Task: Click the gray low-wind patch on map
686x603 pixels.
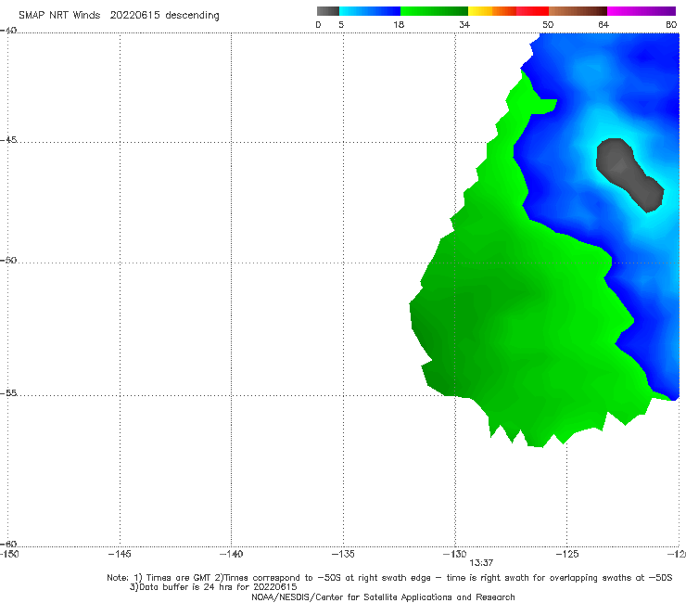Action: (629, 173)
